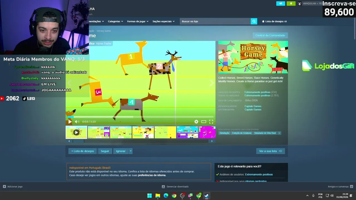Open the Captain Games publisher link
This screenshot has width=356, height=200.
point(253,109)
